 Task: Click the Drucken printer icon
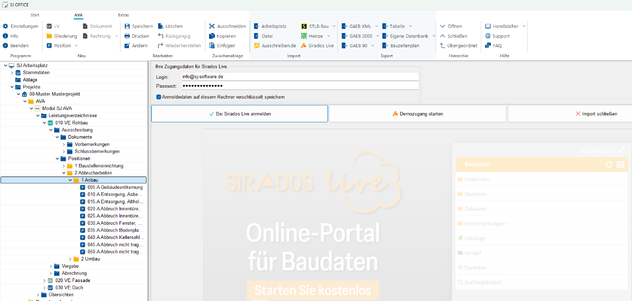127,36
